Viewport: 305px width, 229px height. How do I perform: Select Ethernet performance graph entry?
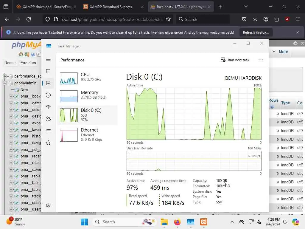[x=88, y=134]
